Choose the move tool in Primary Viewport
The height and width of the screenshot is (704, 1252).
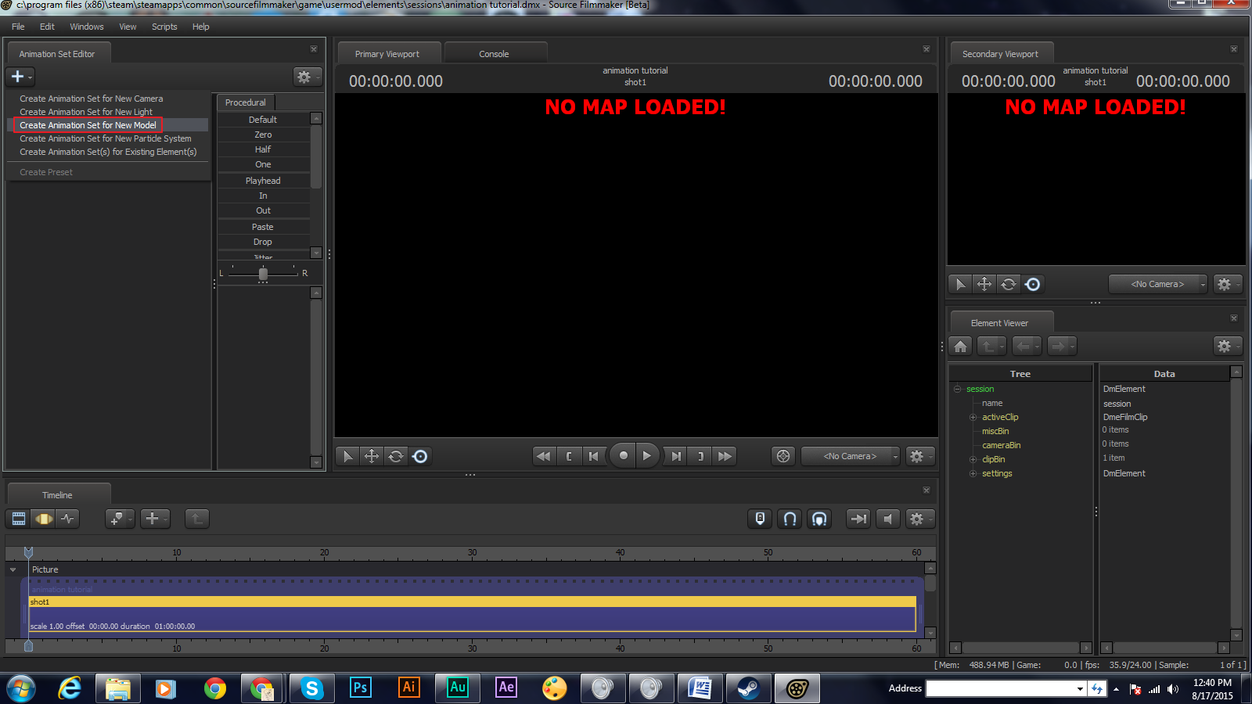[x=372, y=456]
